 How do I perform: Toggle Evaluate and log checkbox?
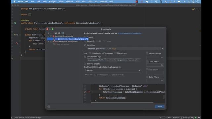(85, 57)
